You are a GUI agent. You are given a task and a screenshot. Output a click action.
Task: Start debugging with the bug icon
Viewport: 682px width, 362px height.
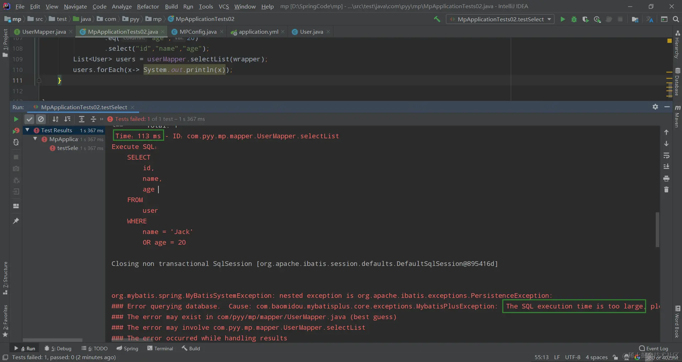coord(574,19)
